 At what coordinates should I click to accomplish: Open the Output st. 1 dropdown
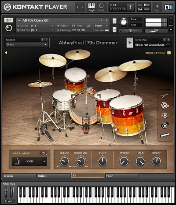(x=35, y=26)
